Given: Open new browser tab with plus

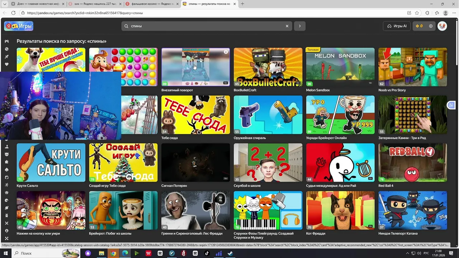Looking at the screenshot, I should pos(242,4).
